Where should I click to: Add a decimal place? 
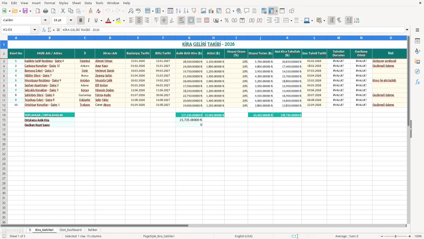[x=250, y=21]
